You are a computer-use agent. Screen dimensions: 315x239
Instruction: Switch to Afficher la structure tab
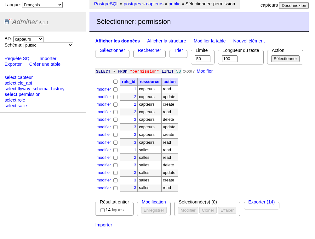(x=167, y=41)
